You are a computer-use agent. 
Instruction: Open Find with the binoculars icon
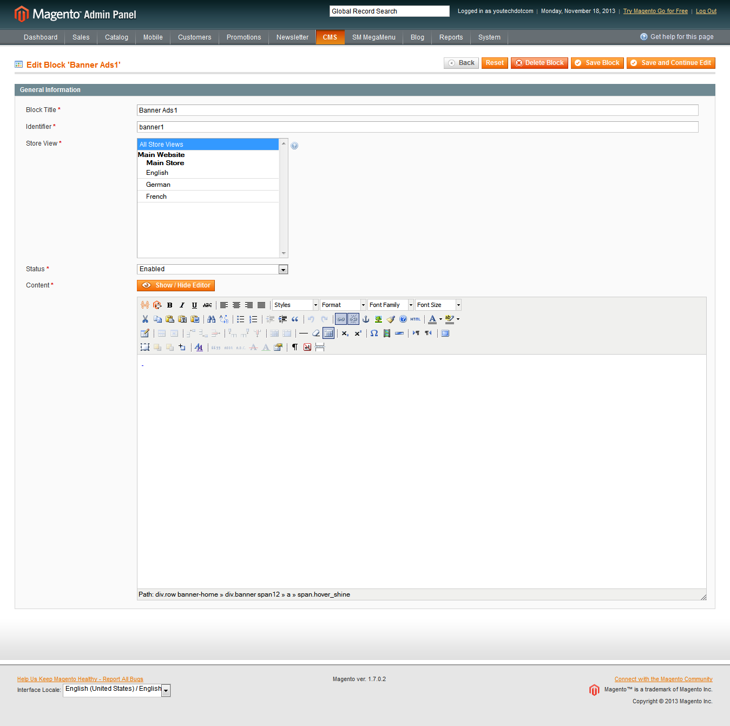pyautogui.click(x=211, y=319)
